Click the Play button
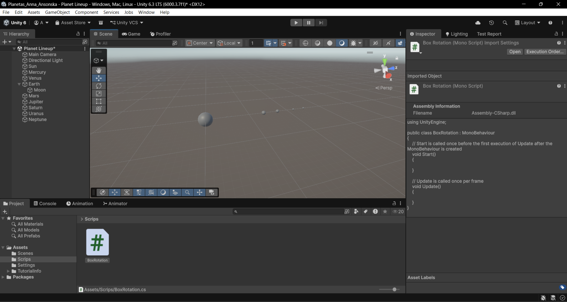Image resolution: width=567 pixels, height=302 pixels. (x=296, y=23)
